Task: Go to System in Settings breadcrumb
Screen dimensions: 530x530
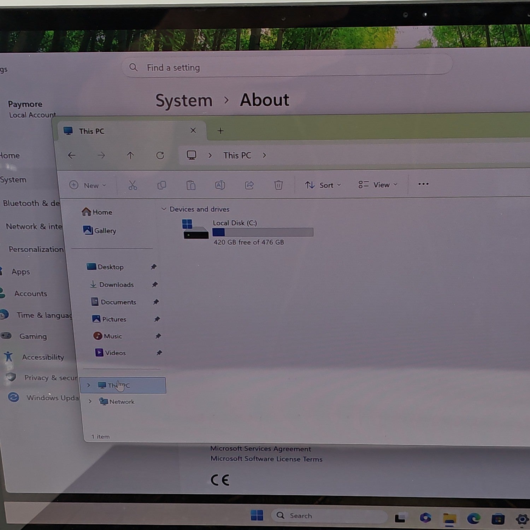Action: pyautogui.click(x=184, y=101)
